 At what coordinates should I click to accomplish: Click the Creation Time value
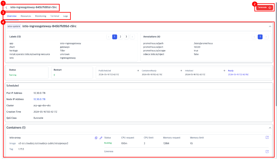45,112
